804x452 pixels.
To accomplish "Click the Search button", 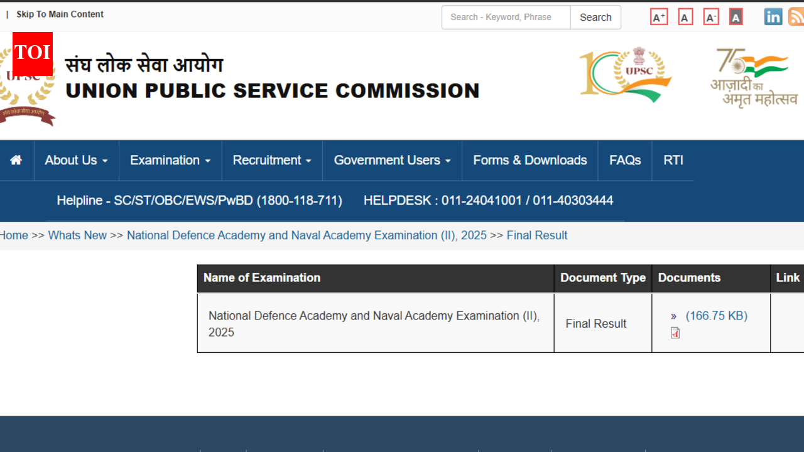I will click(595, 17).
